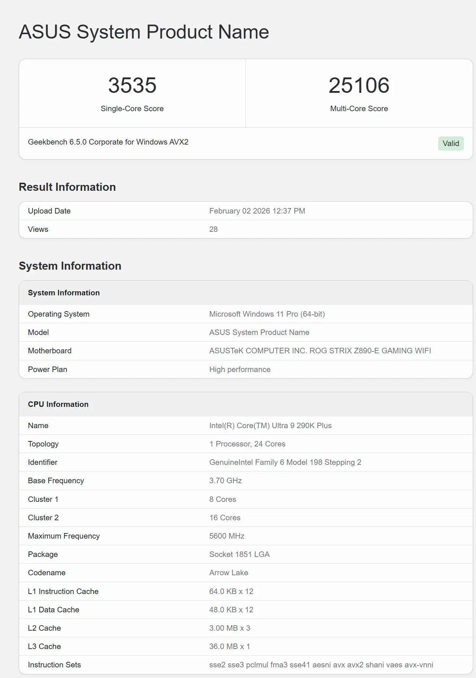Screen dimensions: 476x678
Task: Click the "Result Information" section heading
Action: (x=67, y=187)
